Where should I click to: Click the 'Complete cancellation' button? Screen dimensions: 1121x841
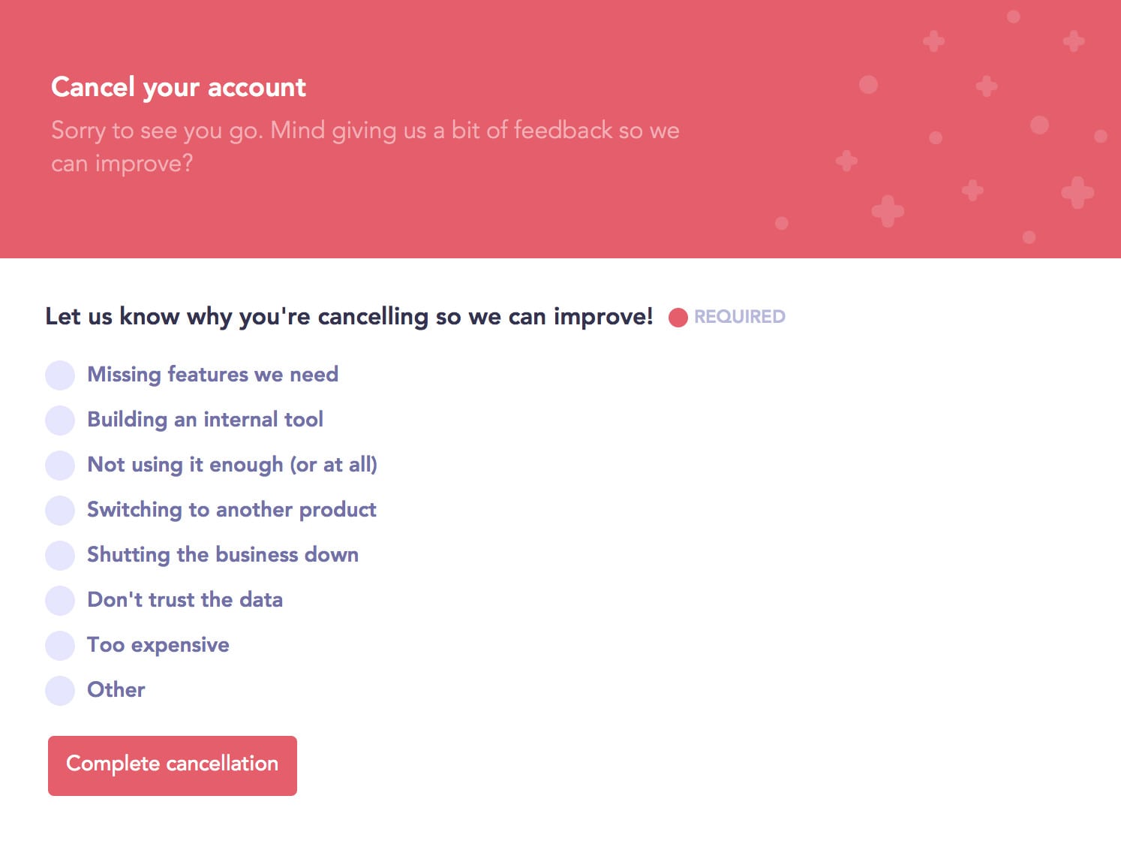pos(173,765)
